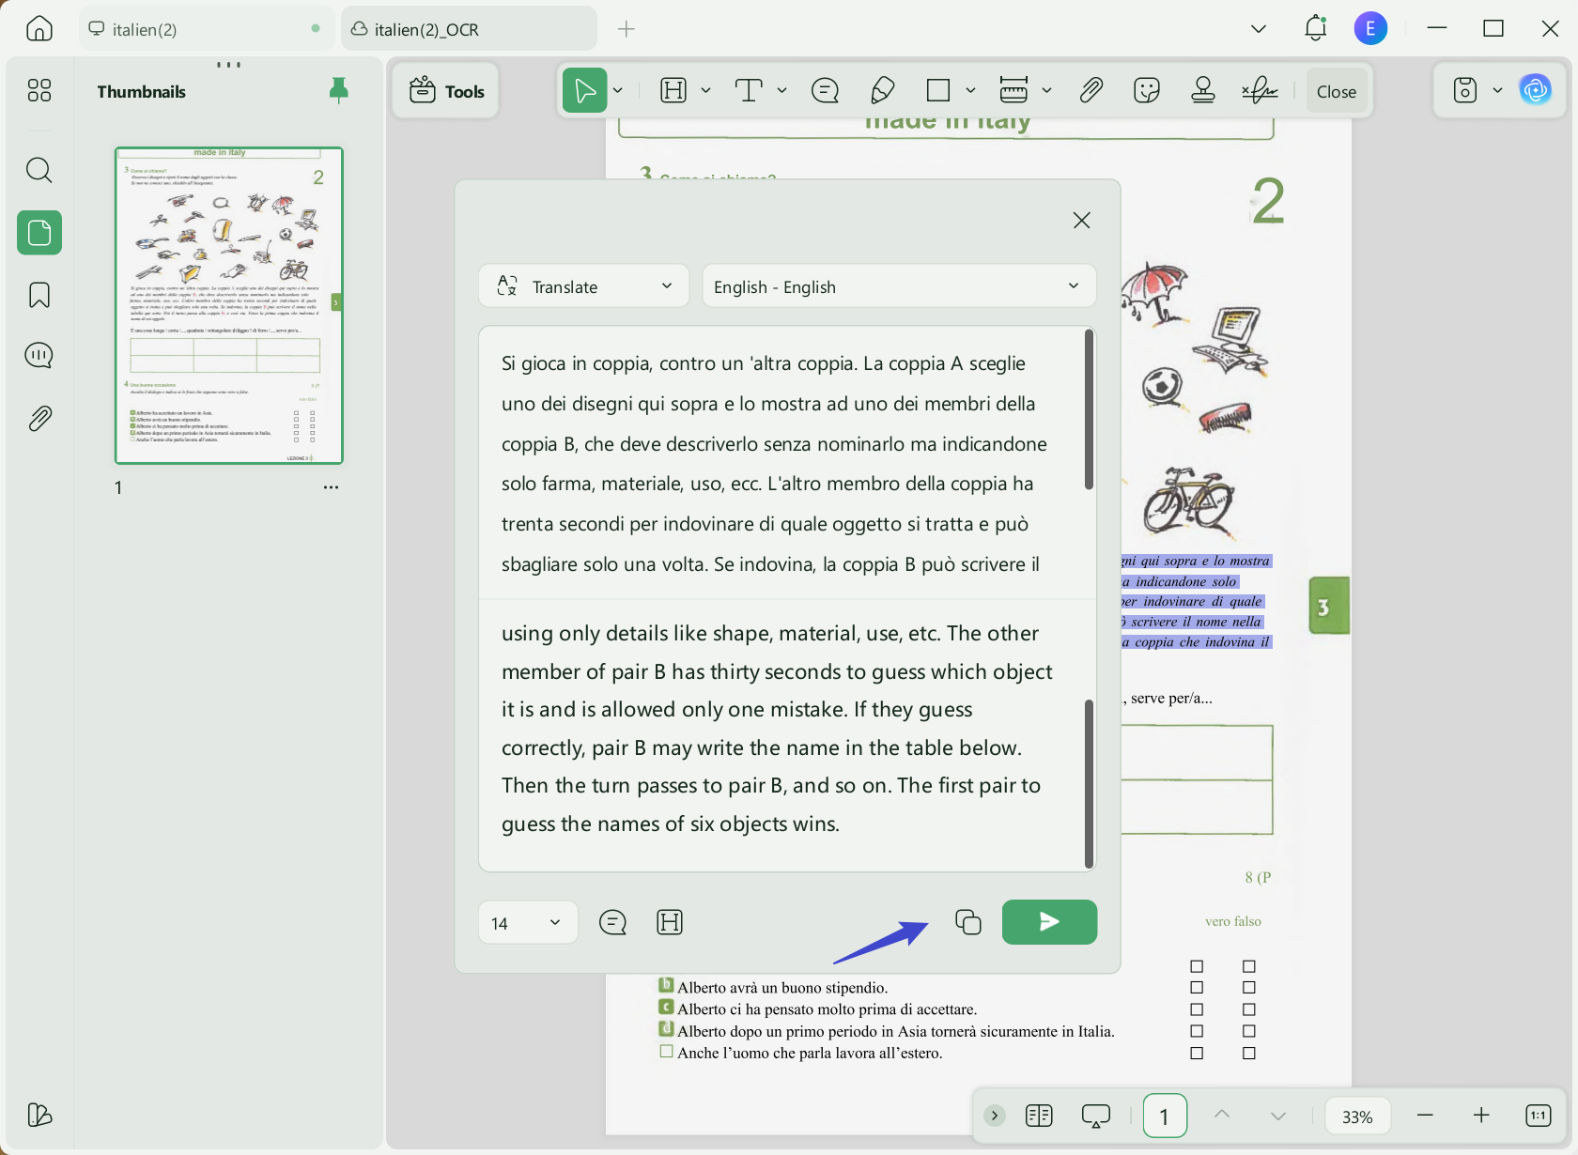This screenshot has width=1578, height=1155.
Task: Open the page layout view icon
Action: tap(1039, 1116)
